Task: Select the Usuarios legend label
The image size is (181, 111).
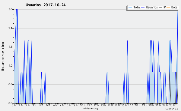Action: [x=152, y=7]
